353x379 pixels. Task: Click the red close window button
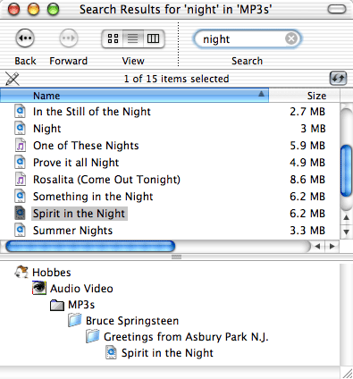pos(13,9)
